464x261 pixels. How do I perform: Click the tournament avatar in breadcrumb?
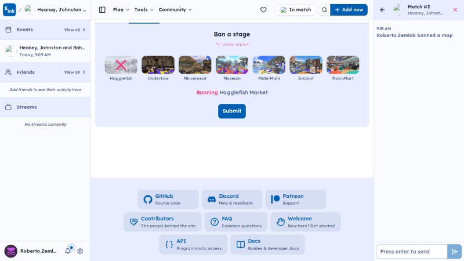[28, 10]
